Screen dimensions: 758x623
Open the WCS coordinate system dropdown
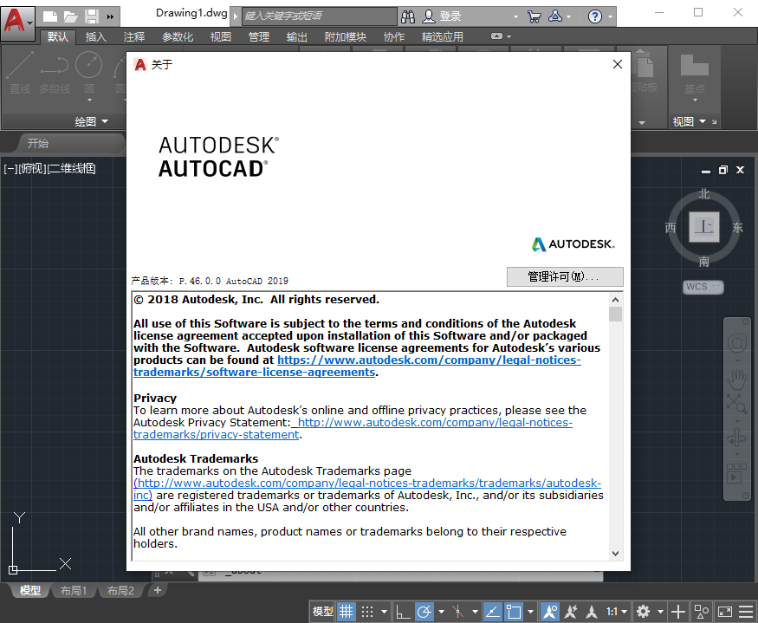point(703,287)
